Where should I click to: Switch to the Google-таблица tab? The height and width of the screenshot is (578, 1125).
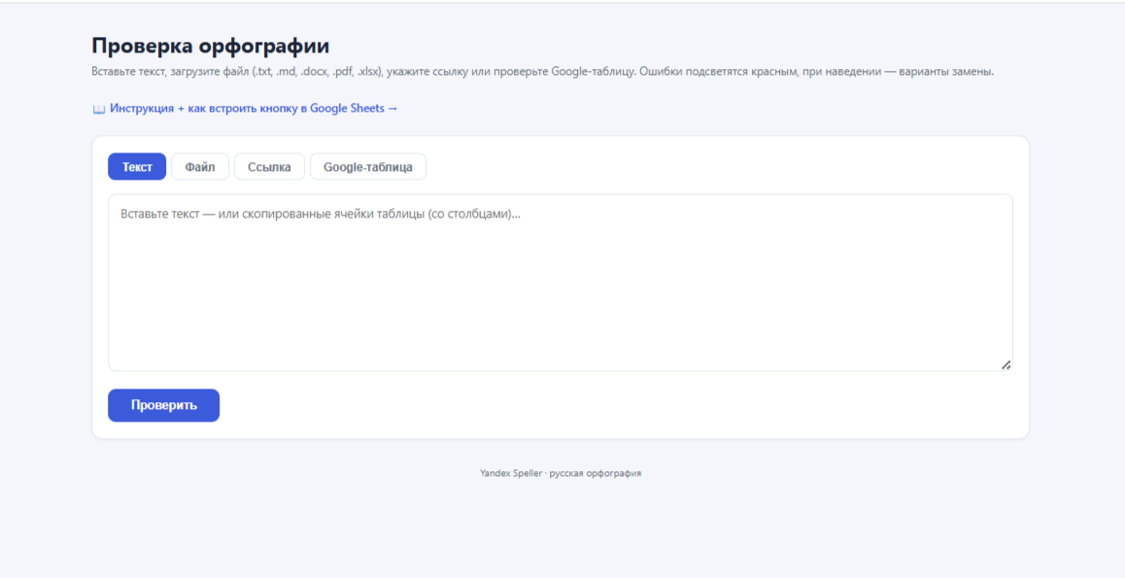pyautogui.click(x=368, y=167)
